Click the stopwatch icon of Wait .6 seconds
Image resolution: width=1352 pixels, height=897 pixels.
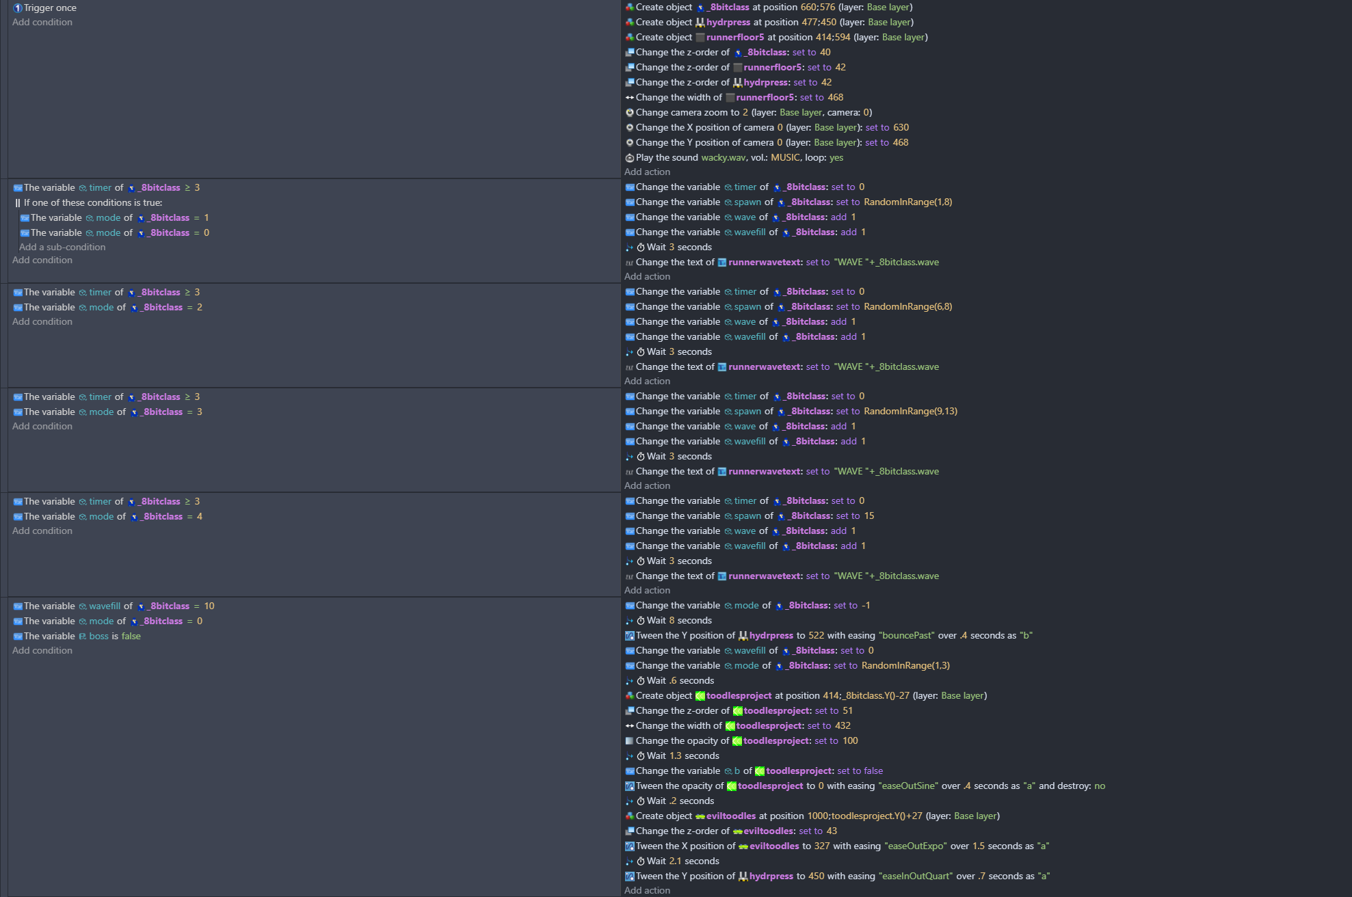pyautogui.click(x=641, y=681)
